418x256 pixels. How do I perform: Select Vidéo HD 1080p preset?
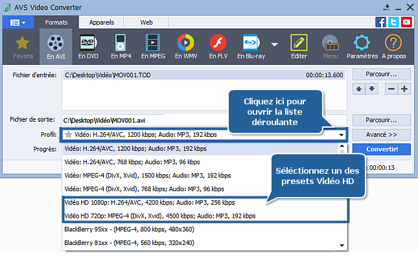[x=205, y=203]
